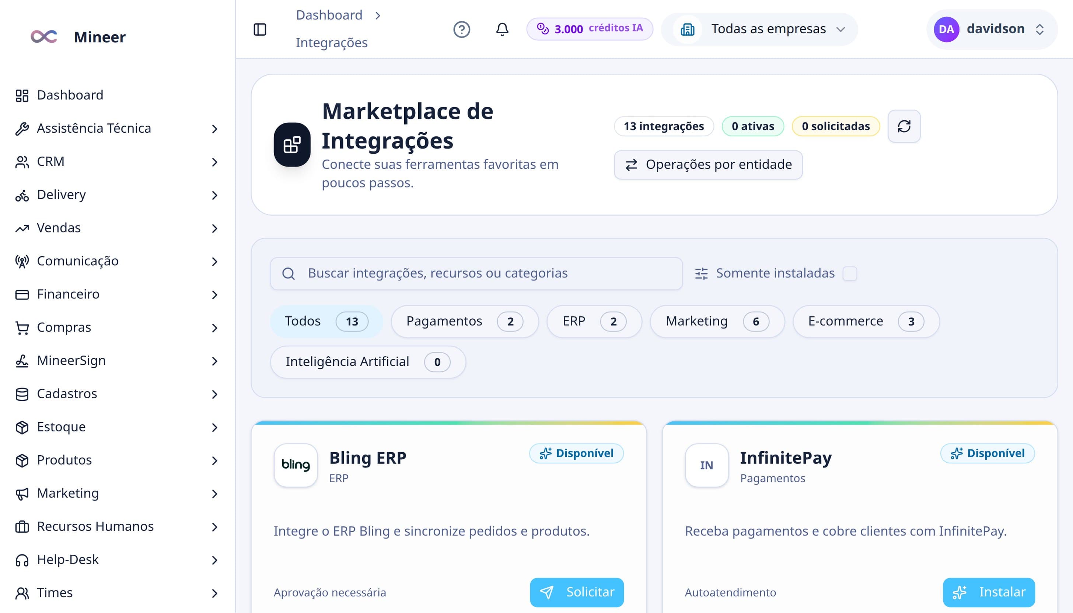This screenshot has width=1073, height=613.
Task: Click the Vendas trending arrow icon
Action: [x=22, y=228]
